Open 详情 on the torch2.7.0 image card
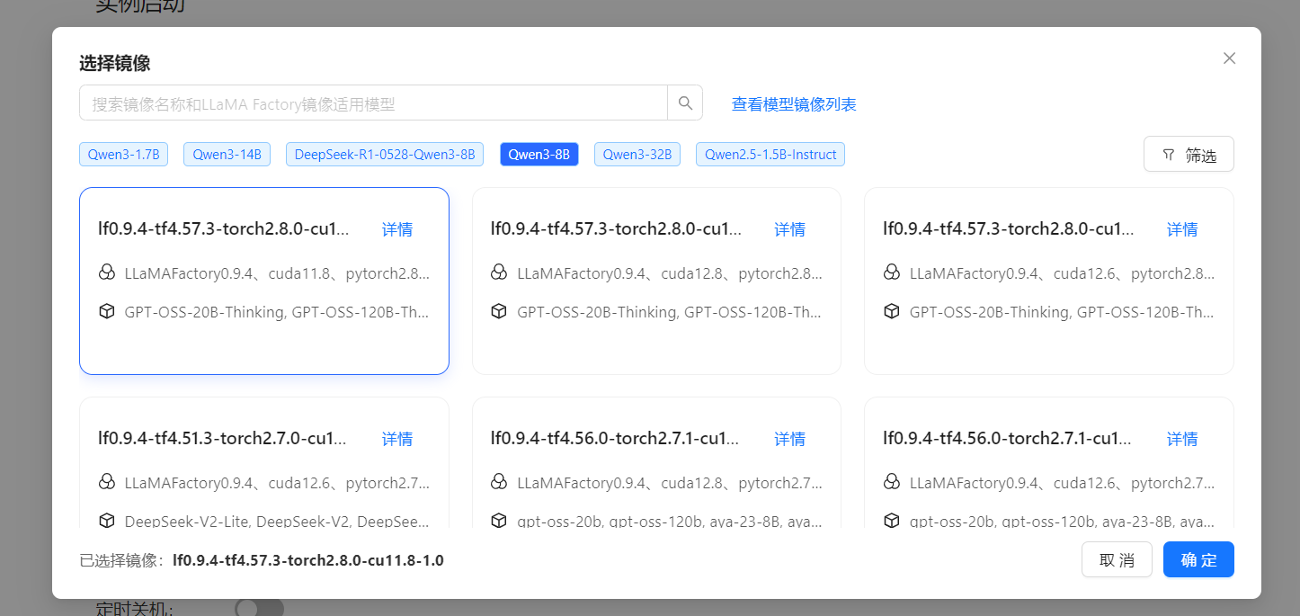 397,439
